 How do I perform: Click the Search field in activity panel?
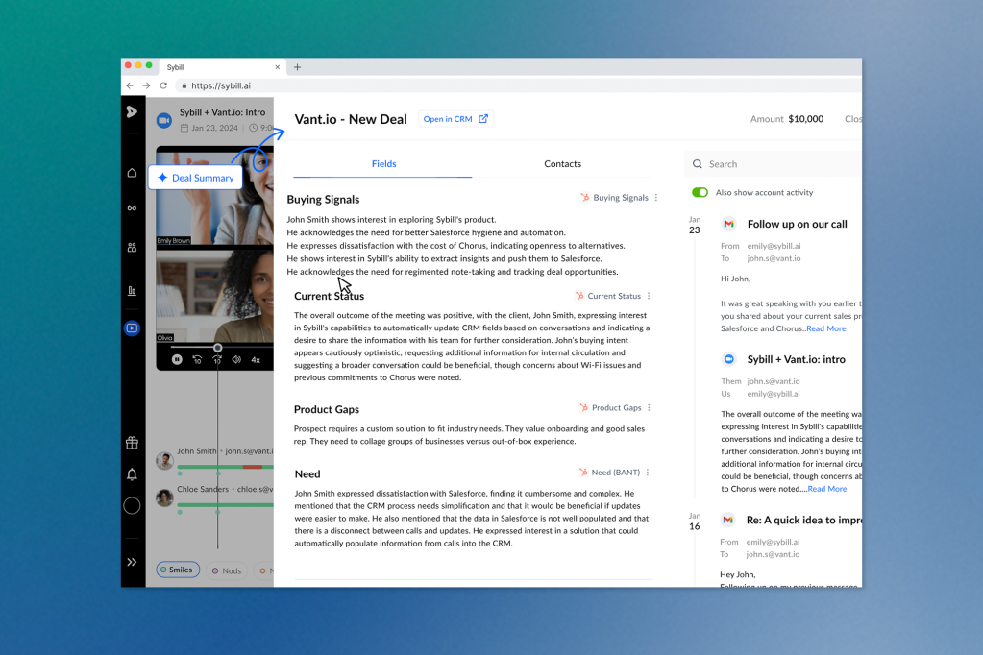[773, 164]
